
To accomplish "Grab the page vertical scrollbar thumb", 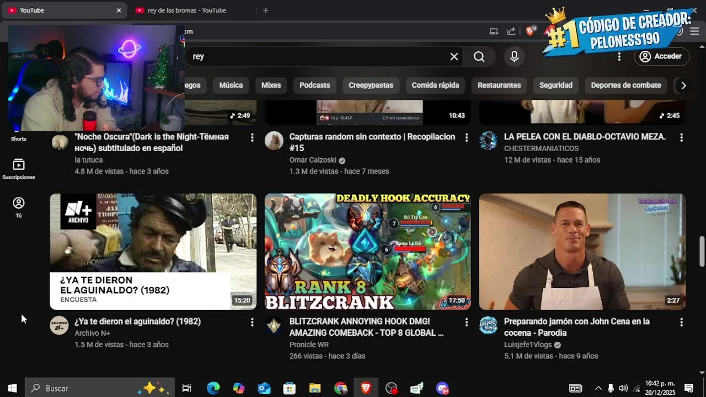I will coord(702,251).
